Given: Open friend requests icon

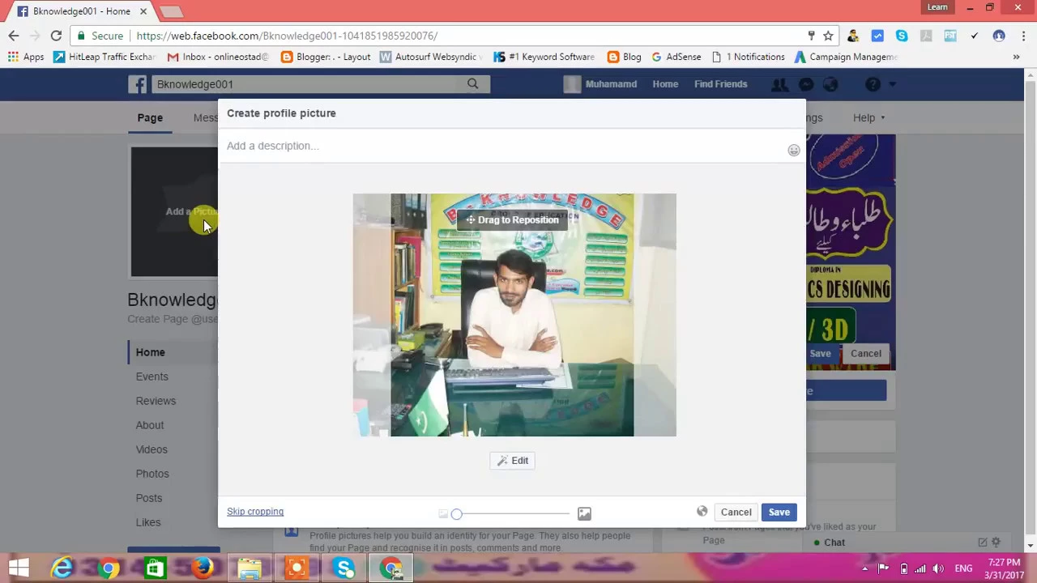Looking at the screenshot, I should pyautogui.click(x=779, y=84).
